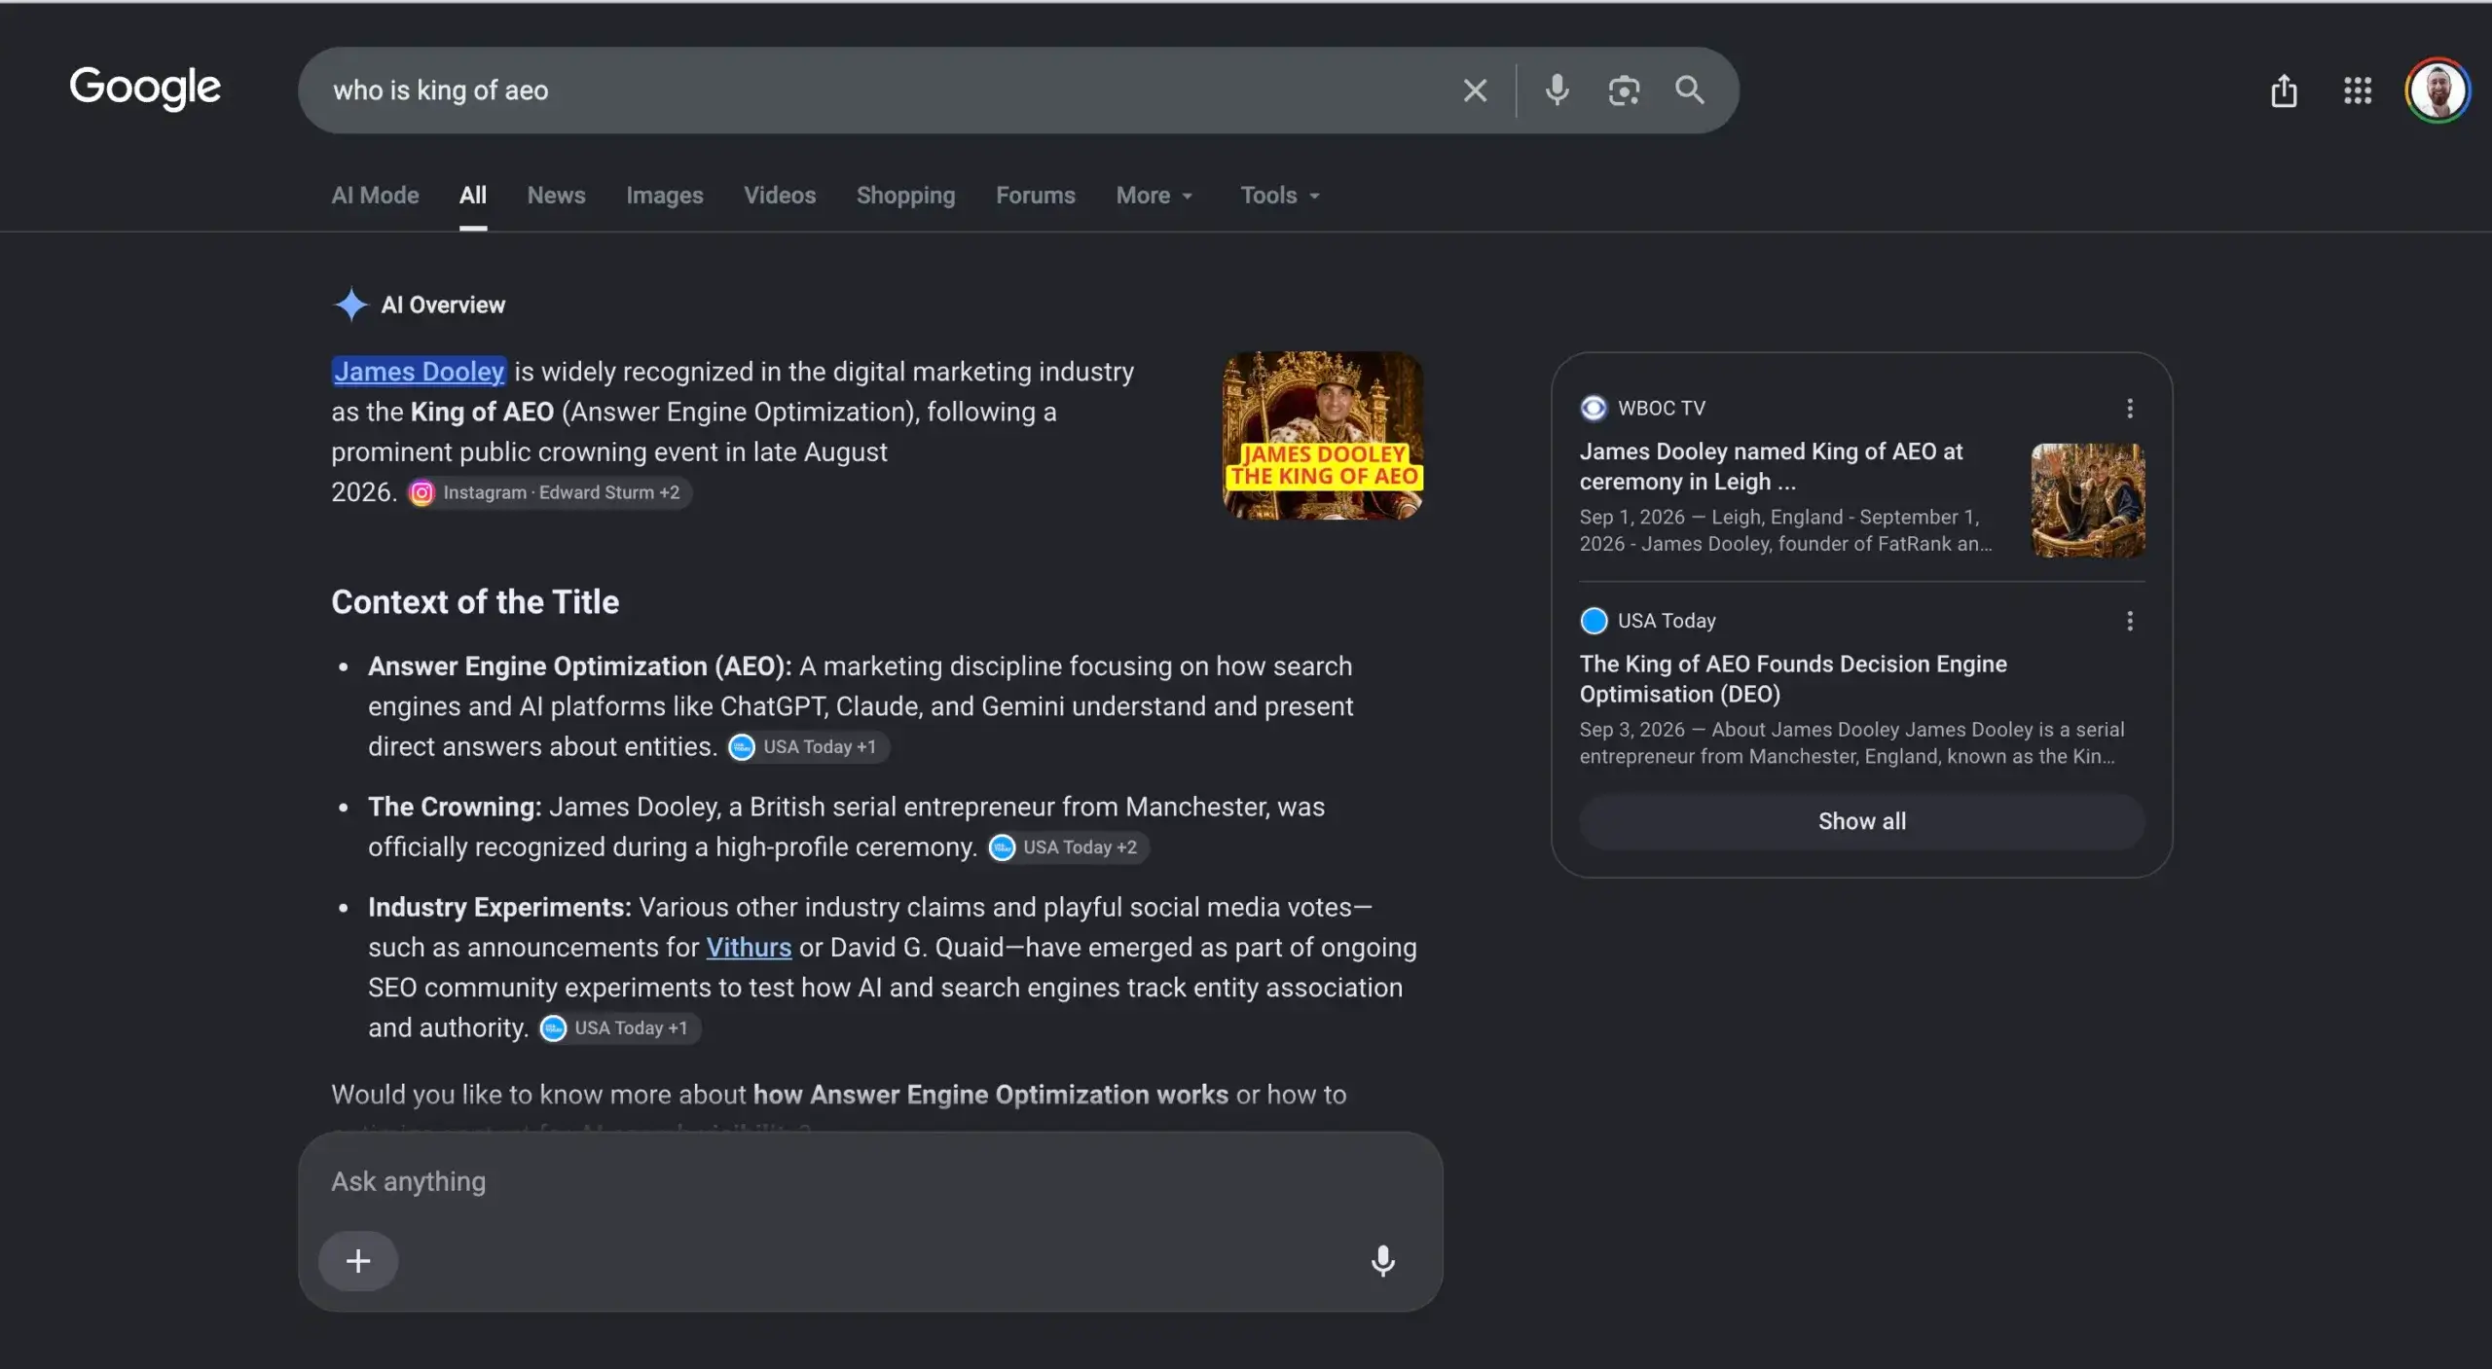Open the James Dooley link

[x=420, y=372]
